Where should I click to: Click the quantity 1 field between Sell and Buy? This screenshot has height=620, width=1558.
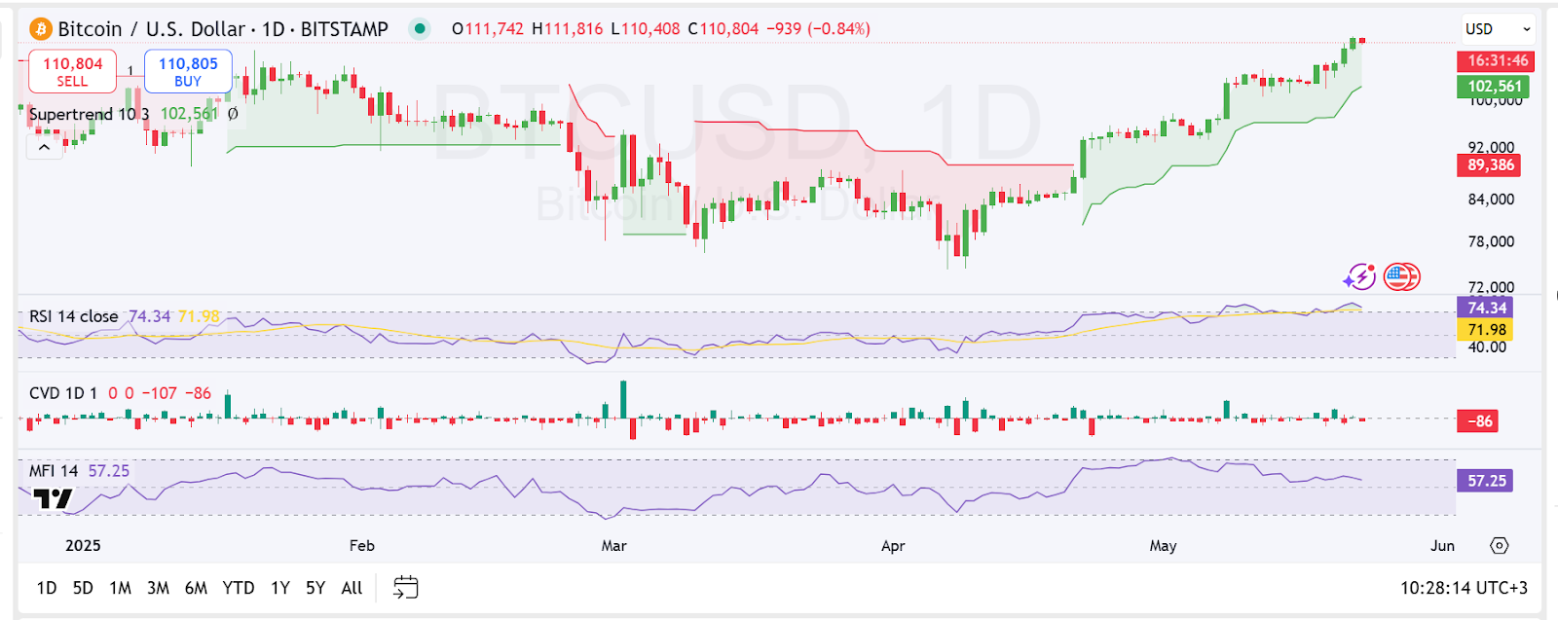(x=130, y=71)
